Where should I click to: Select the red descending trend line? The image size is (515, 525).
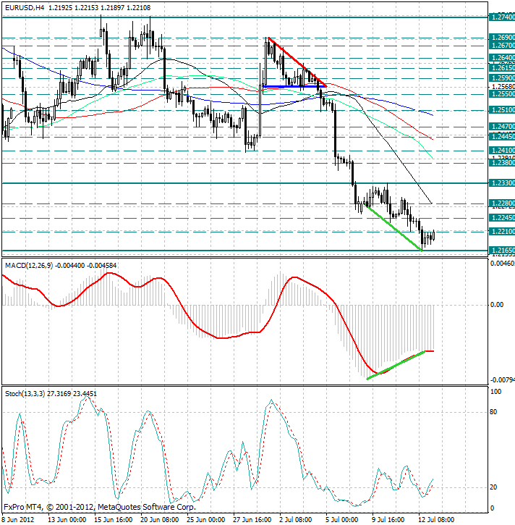point(295,61)
